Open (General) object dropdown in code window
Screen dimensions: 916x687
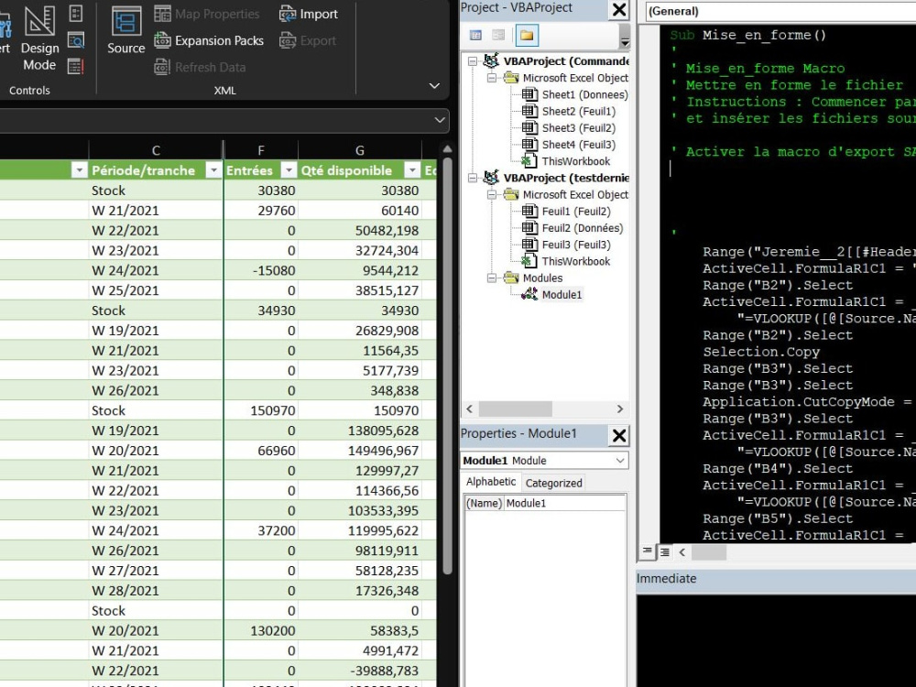(x=780, y=11)
